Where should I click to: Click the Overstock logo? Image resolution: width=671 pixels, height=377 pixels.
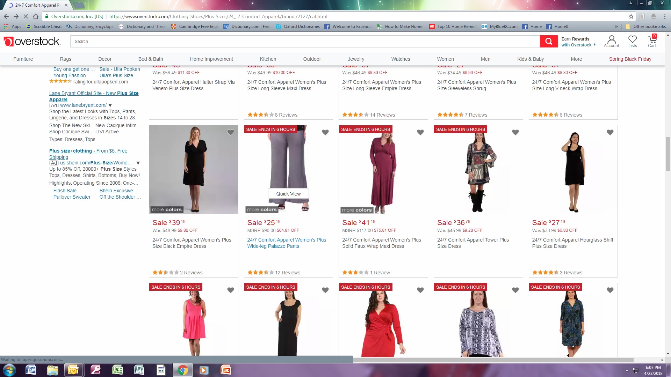tap(32, 41)
